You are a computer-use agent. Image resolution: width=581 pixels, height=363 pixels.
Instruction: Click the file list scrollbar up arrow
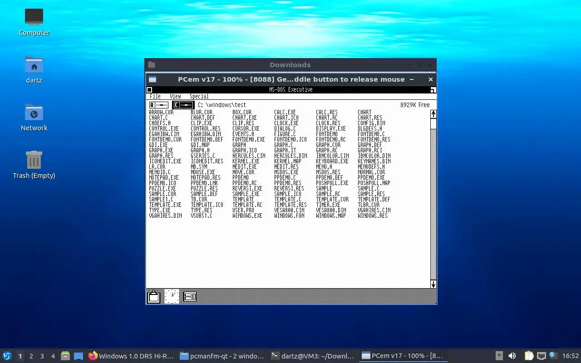433,114
